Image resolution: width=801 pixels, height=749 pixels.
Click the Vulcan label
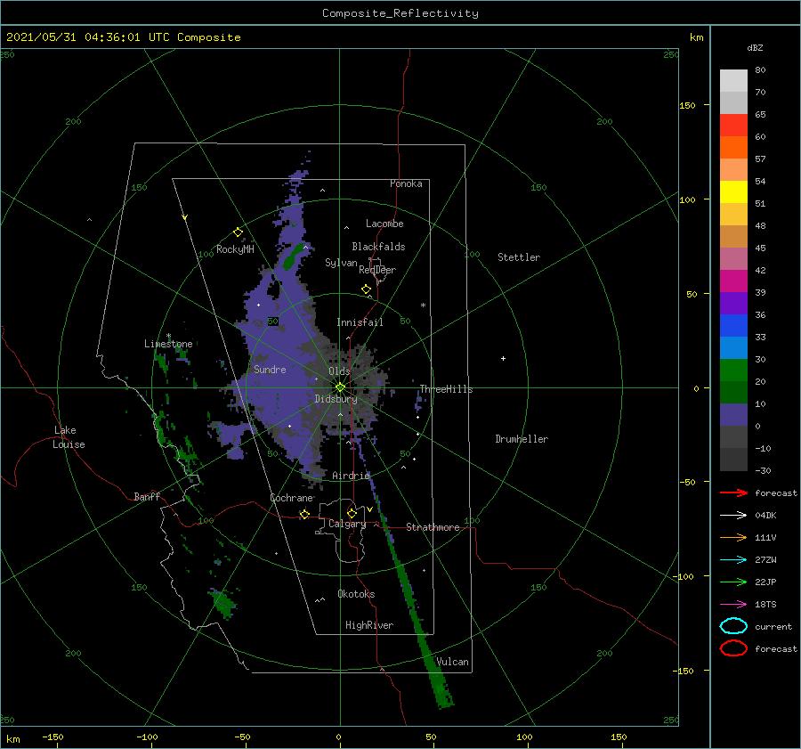coord(453,662)
